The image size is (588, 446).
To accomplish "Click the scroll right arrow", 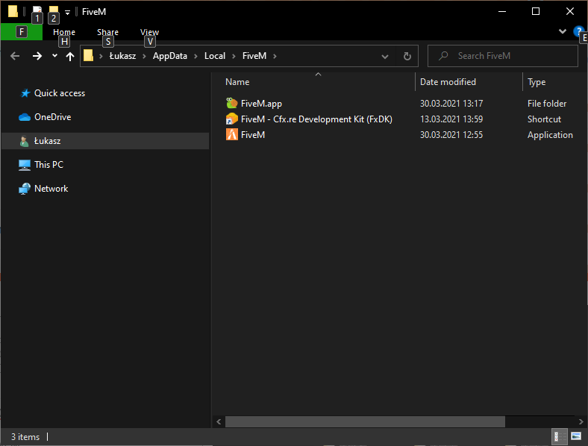I will 581,421.
